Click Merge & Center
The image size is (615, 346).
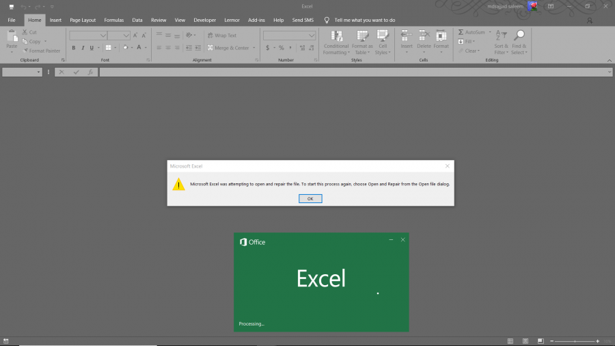[228, 48]
